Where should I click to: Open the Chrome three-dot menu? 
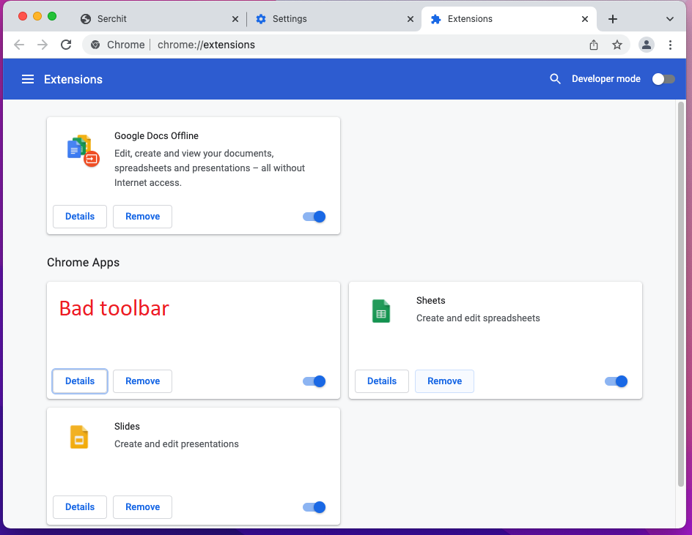coord(670,45)
